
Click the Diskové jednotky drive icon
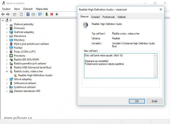pos(11,25)
